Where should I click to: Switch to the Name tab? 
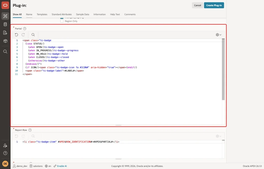pos(29,14)
